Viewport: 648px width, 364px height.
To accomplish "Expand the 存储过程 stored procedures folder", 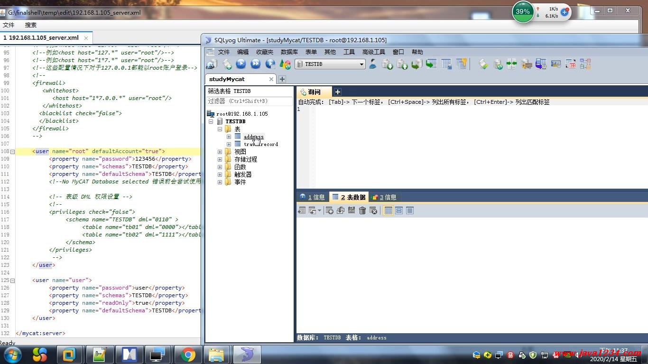I will click(x=220, y=159).
